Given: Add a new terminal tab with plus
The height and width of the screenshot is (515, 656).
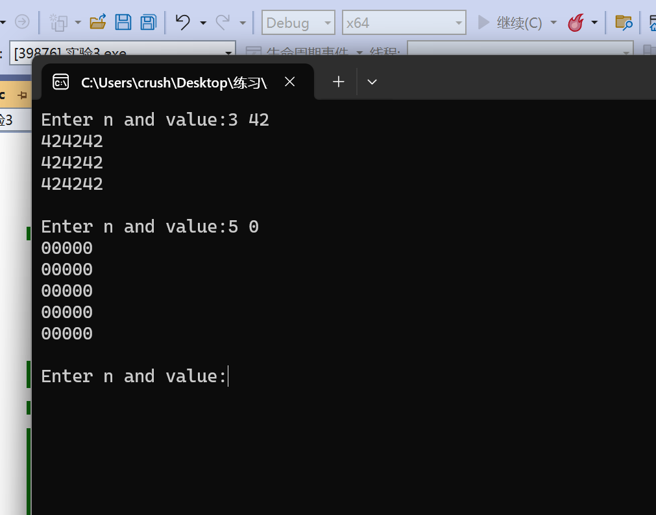Looking at the screenshot, I should click(339, 82).
